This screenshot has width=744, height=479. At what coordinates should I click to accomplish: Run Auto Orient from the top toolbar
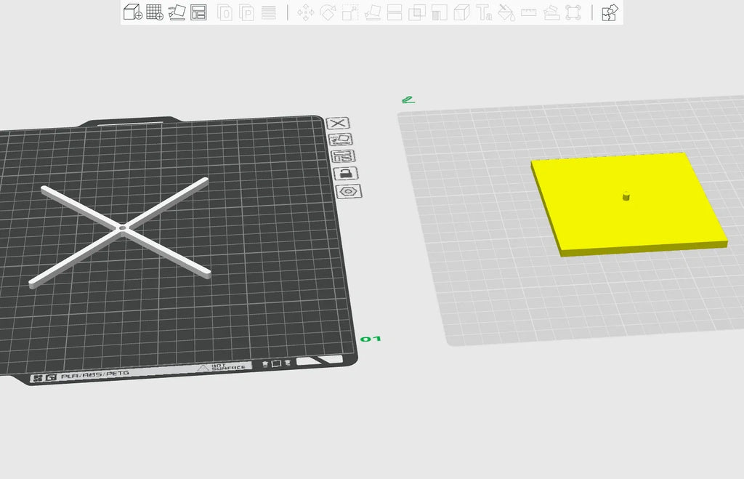[x=177, y=12]
